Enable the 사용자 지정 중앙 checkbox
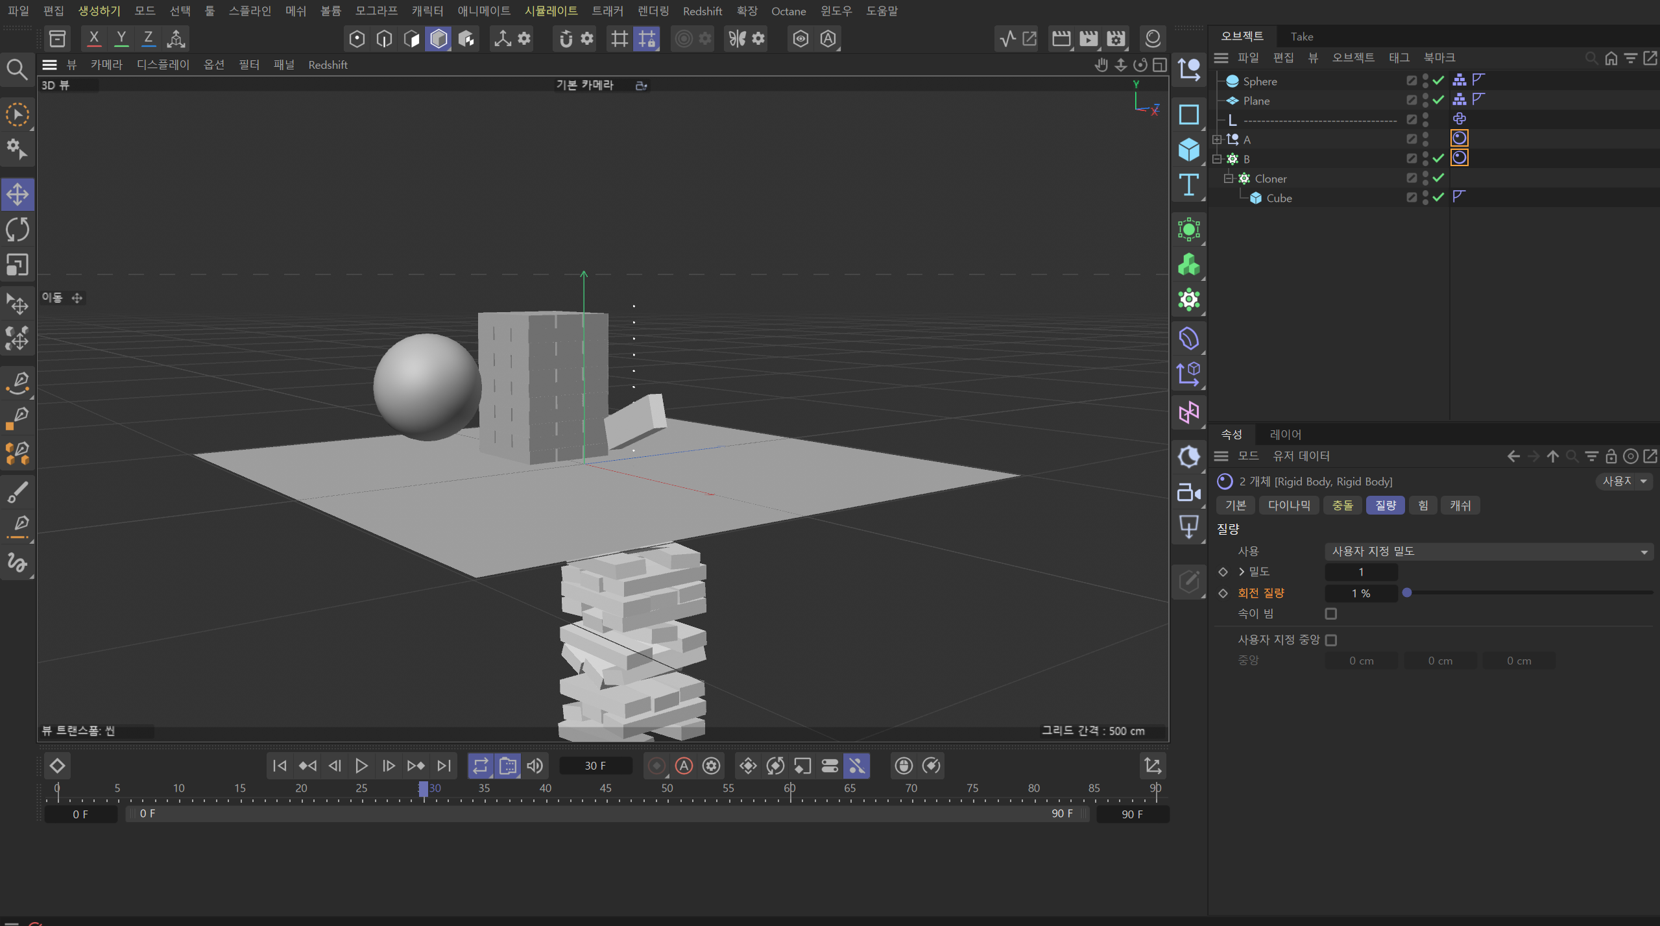Image resolution: width=1660 pixels, height=926 pixels. pyautogui.click(x=1331, y=640)
